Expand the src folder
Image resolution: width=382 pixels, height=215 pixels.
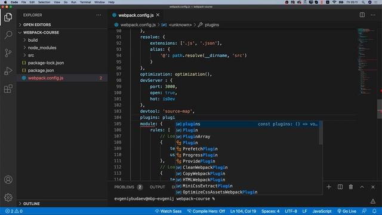tap(31, 55)
